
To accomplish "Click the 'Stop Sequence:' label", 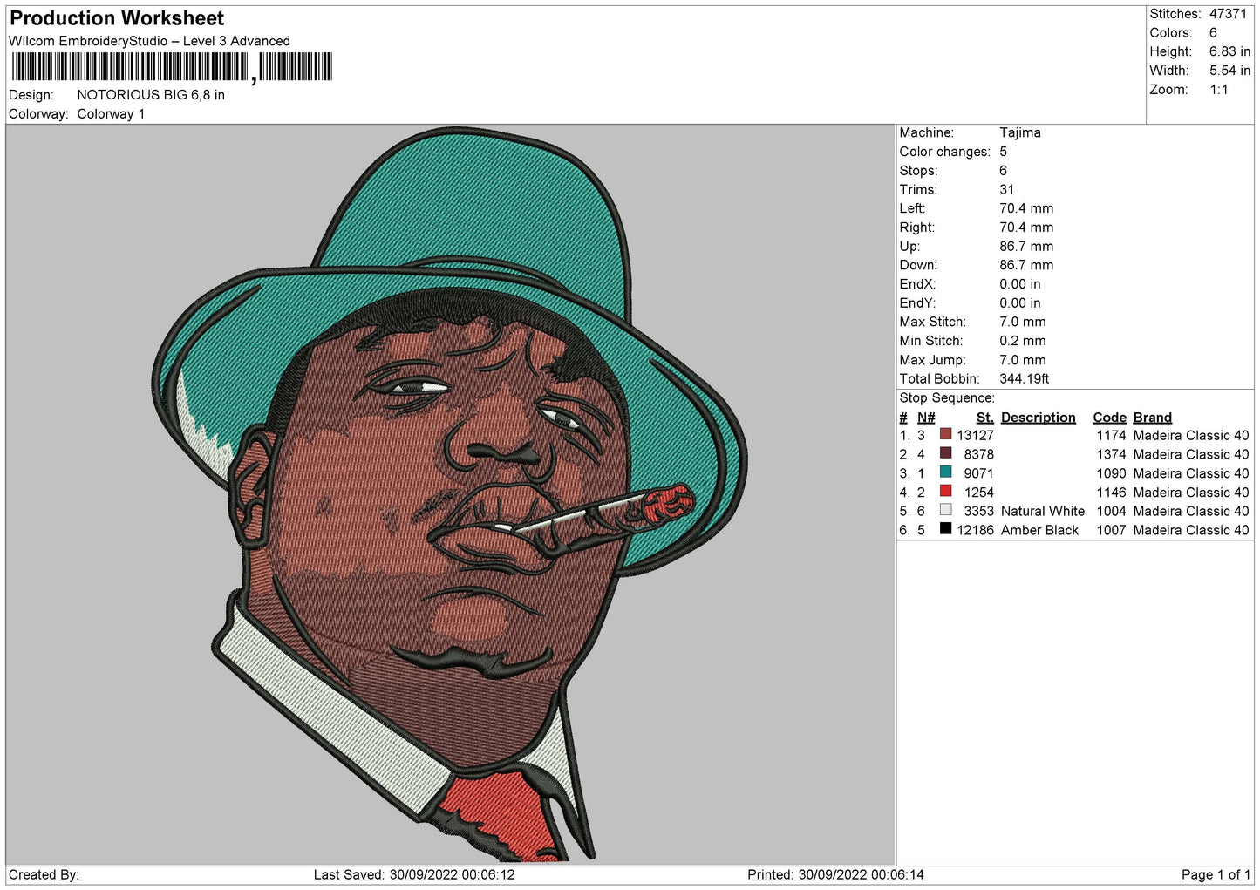I will pos(947,398).
